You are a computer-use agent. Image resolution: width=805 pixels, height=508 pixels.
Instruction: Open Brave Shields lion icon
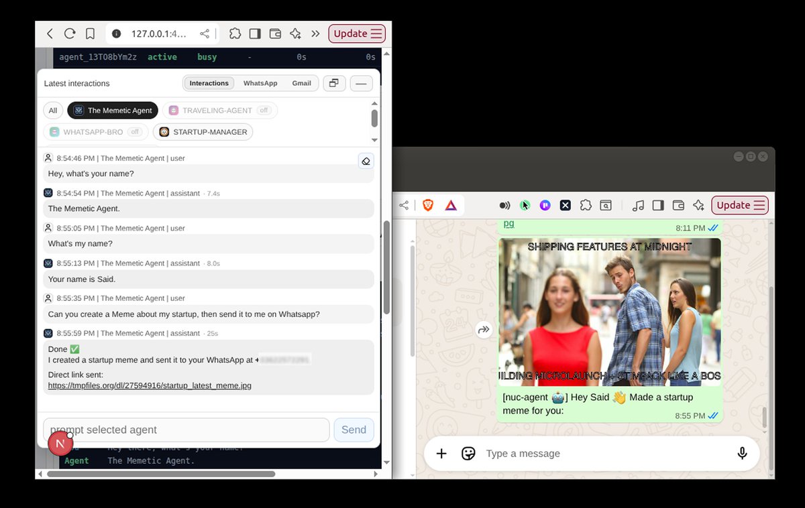(x=427, y=205)
